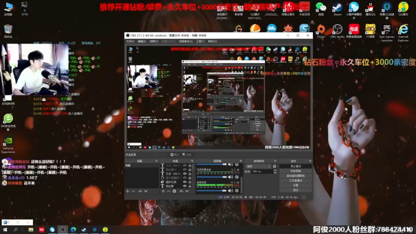Pop out 混音器 dock panel icon

coord(241,161)
